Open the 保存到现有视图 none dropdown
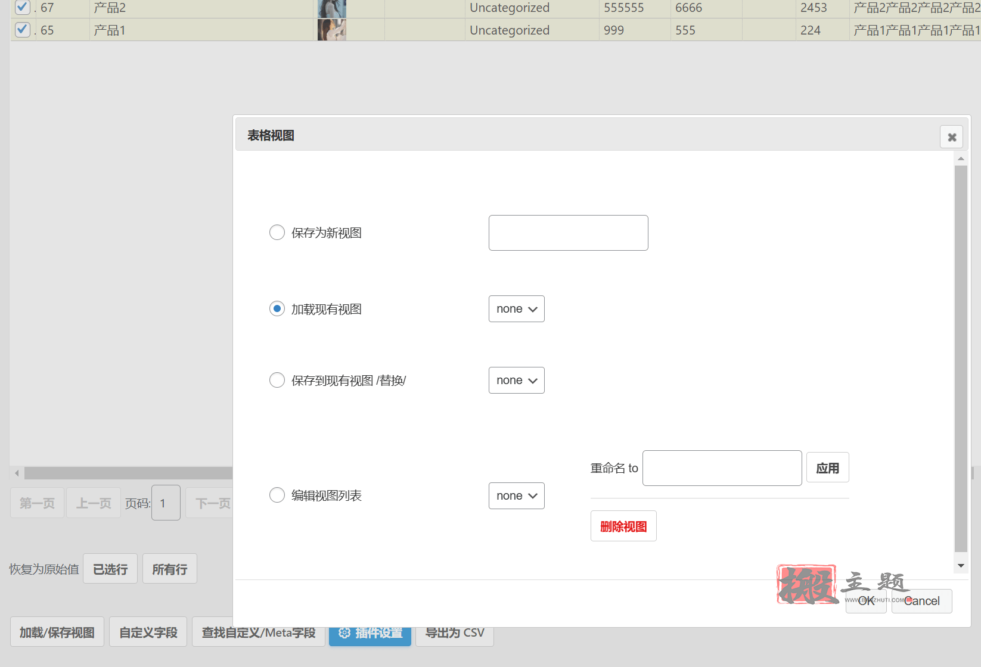Image resolution: width=981 pixels, height=667 pixels. pyautogui.click(x=517, y=380)
